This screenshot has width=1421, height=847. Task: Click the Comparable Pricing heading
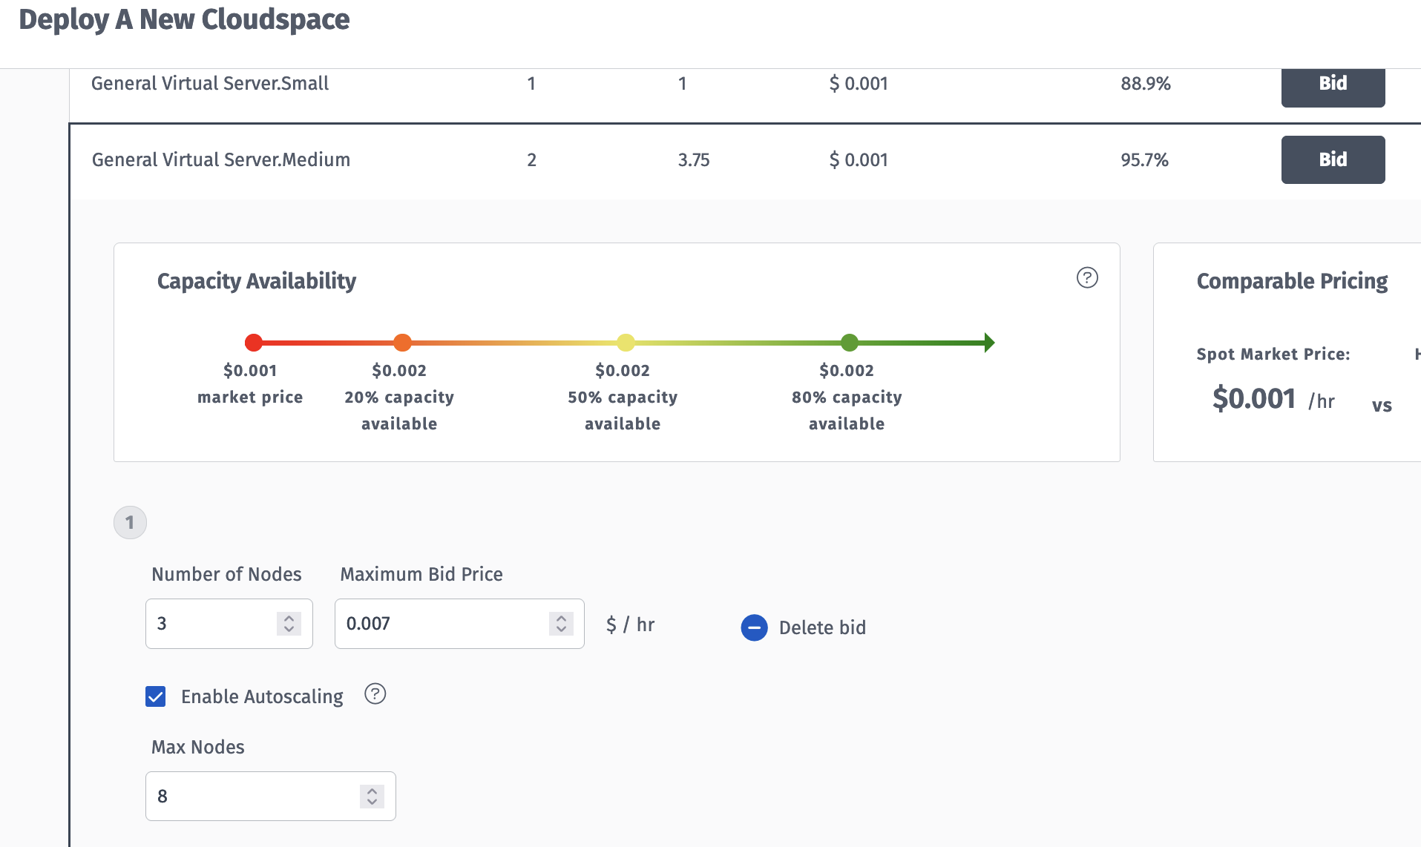[x=1292, y=281]
